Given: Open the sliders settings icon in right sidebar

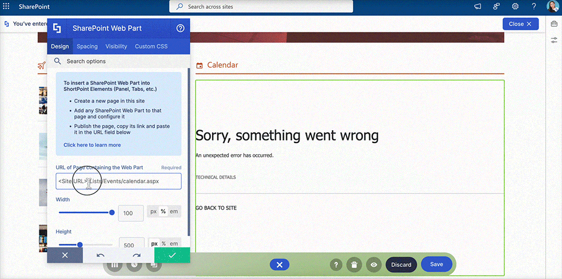Looking at the screenshot, I should tap(554, 40).
